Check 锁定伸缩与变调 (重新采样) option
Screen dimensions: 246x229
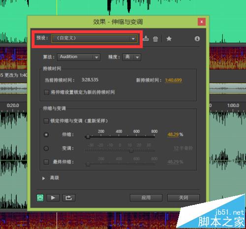[x=46, y=121]
